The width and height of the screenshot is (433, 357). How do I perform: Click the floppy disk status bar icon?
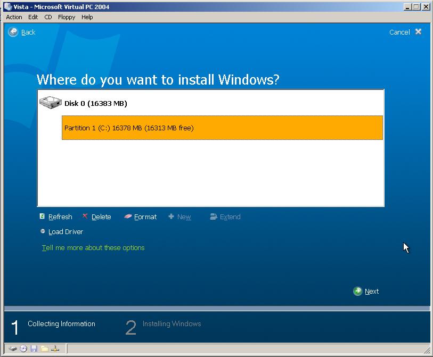[34, 348]
